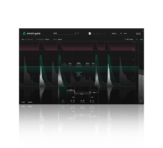Screen dimensions: 163x148
Task: Toggle Diff. Signal headphone monitoring
Action: pyautogui.click(x=125, y=39)
